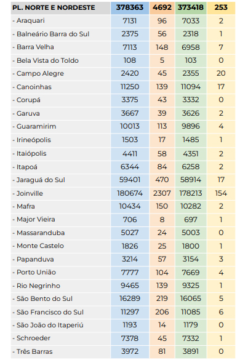240x360 pixels.
Task: Select Guaramirim's orange cell 113
Action: tap(162, 127)
